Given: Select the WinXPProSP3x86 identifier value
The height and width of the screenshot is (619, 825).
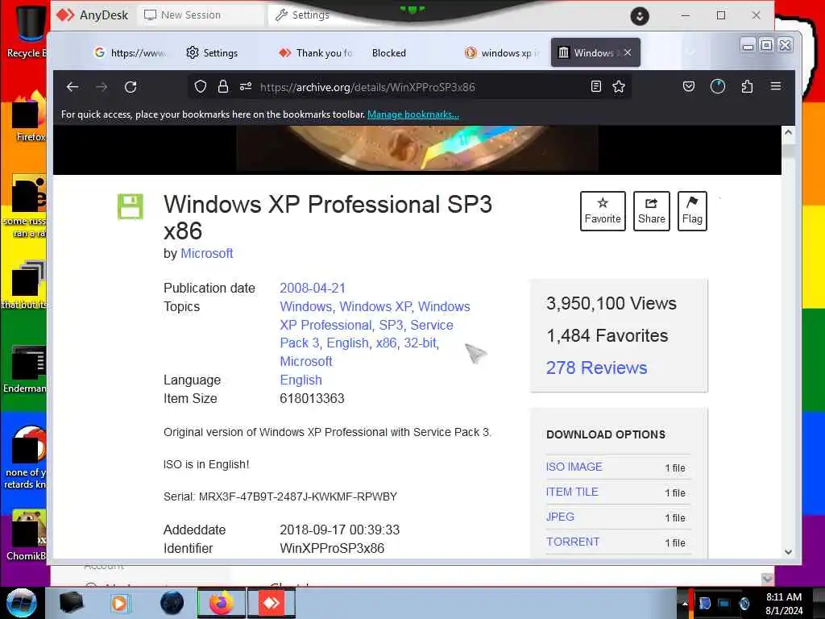Looking at the screenshot, I should click(332, 548).
